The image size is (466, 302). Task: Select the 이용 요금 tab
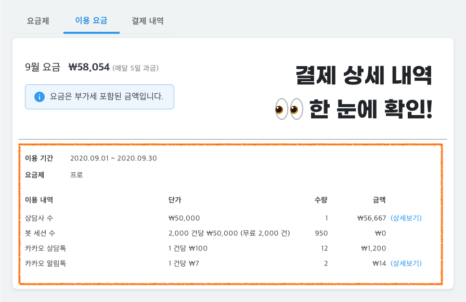pyautogui.click(x=92, y=21)
